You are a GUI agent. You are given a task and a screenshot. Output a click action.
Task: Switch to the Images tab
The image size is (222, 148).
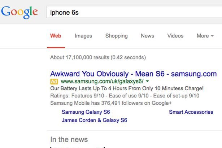pos(83,36)
